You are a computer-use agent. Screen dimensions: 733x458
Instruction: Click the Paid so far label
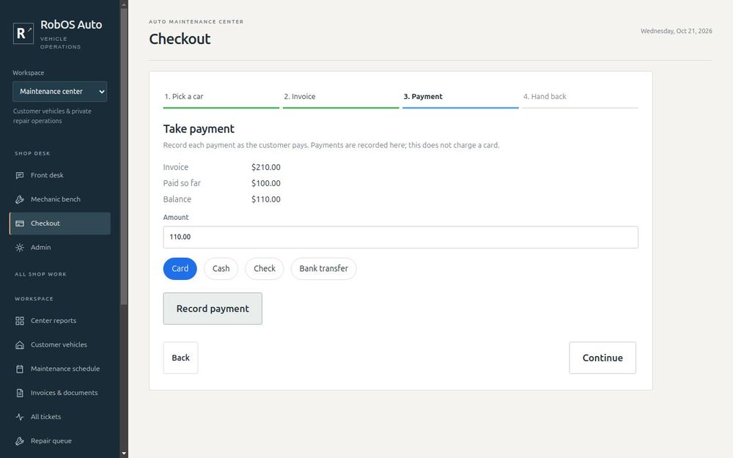[182, 183]
